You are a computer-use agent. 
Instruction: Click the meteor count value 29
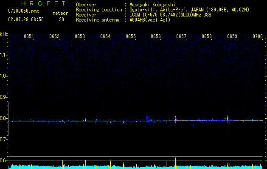[x=62, y=19]
